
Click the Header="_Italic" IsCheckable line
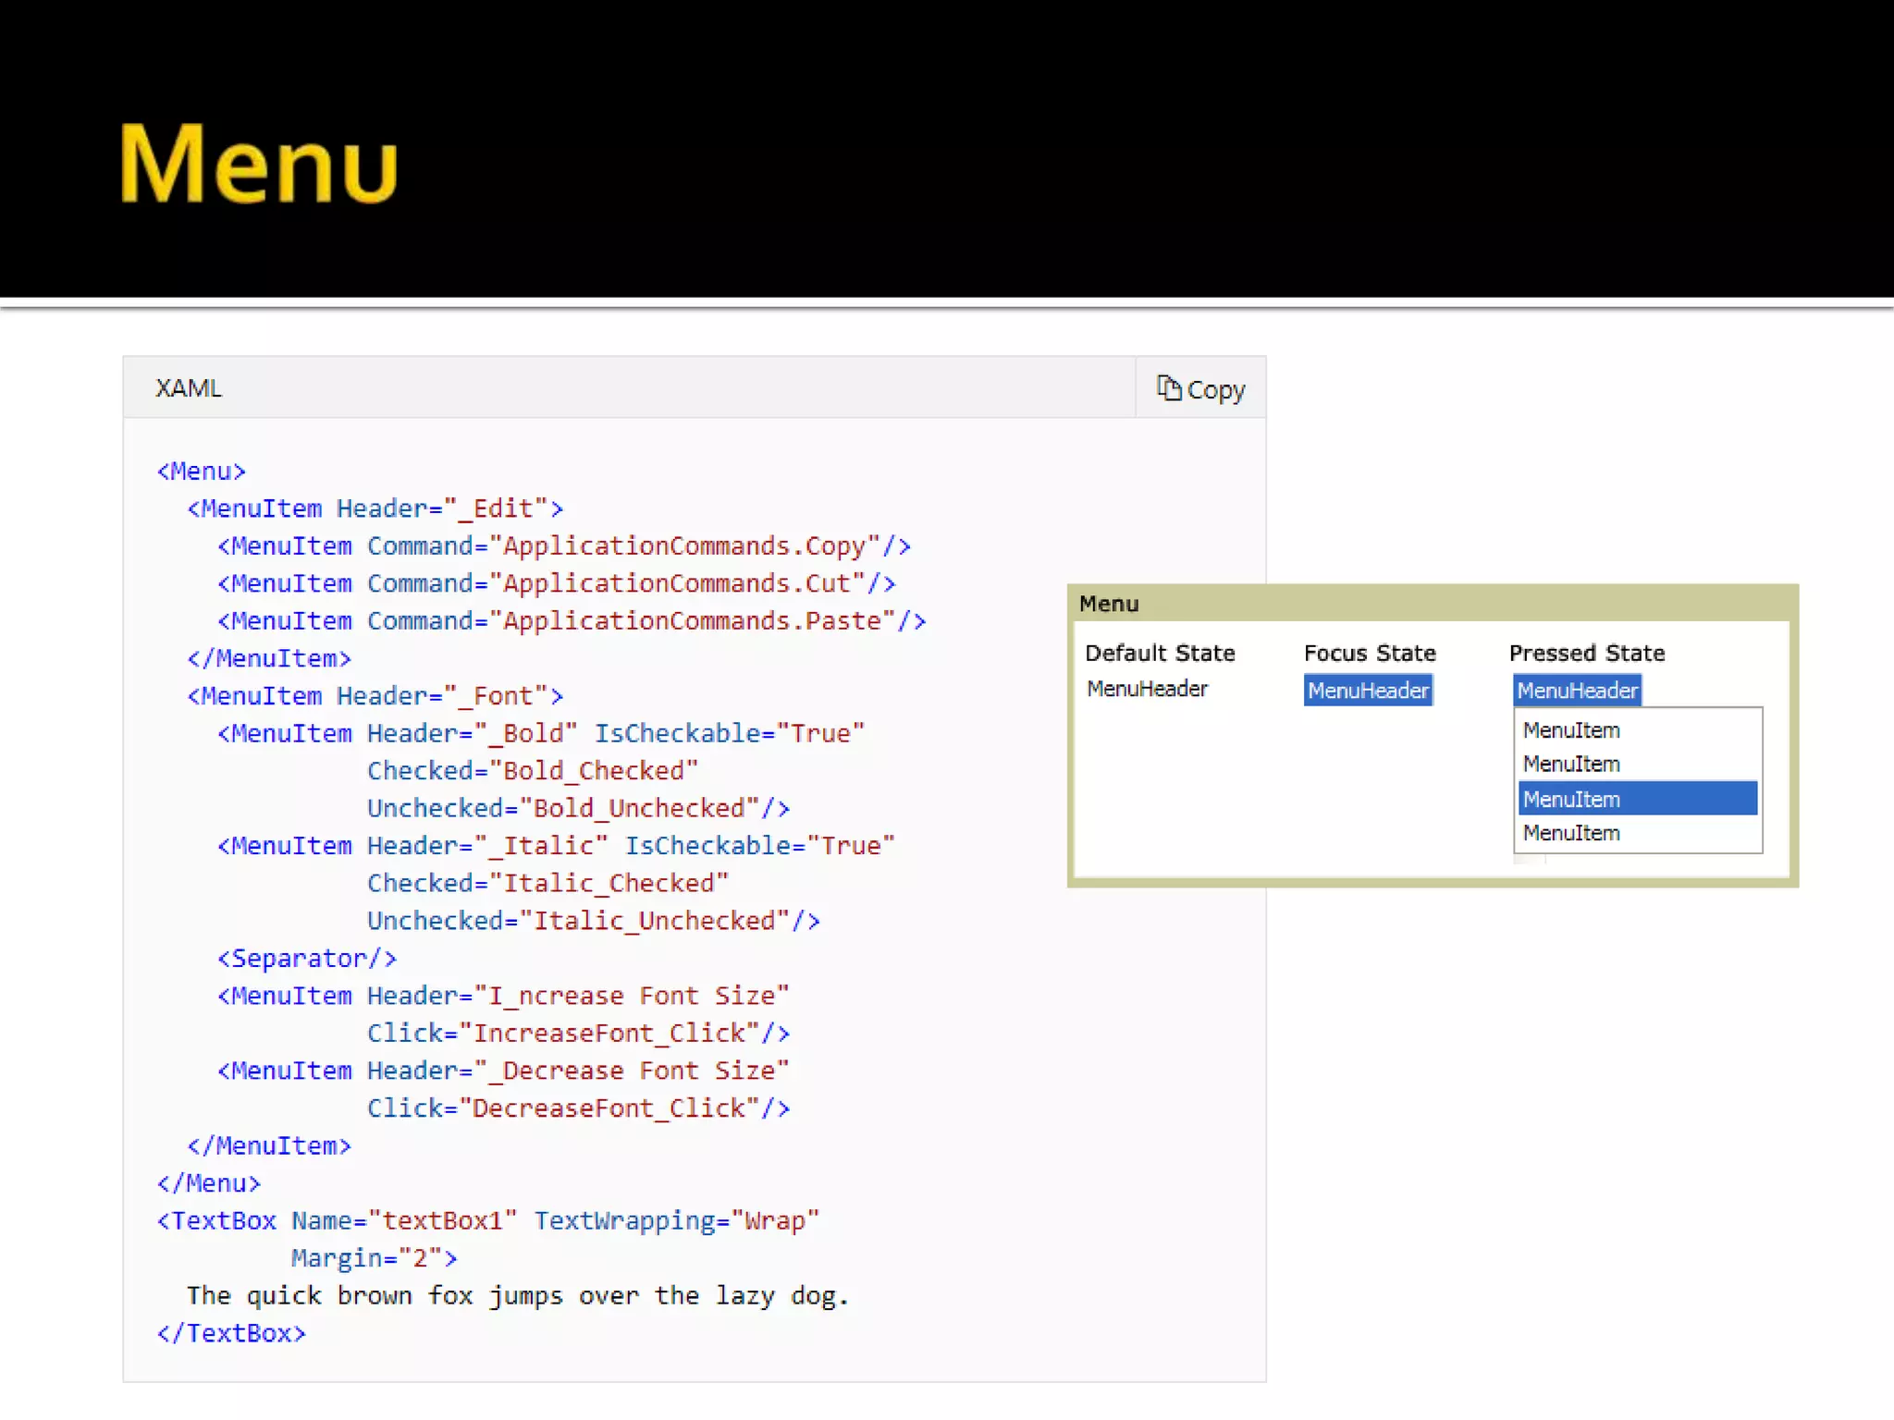pyautogui.click(x=556, y=846)
